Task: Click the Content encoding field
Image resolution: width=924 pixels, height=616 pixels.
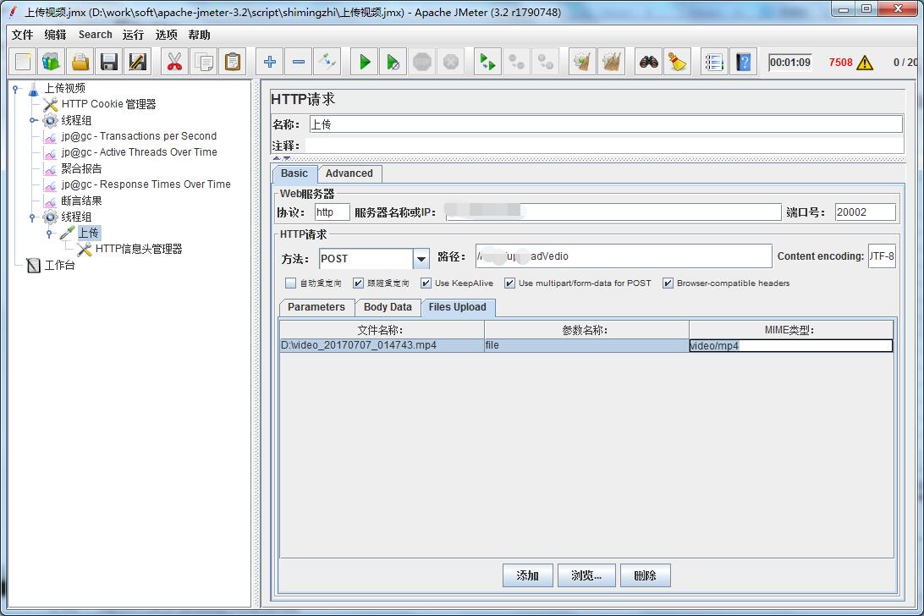Action: click(x=882, y=256)
